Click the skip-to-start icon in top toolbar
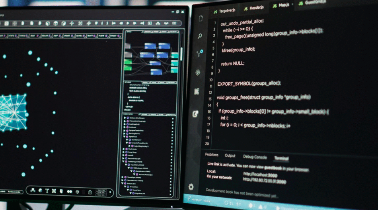The height and width of the screenshot is (210, 378). [x=113, y=23]
